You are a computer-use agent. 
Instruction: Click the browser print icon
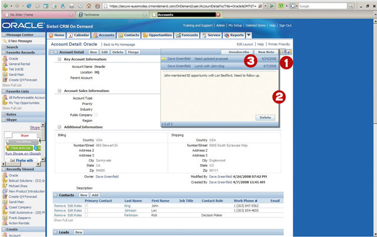click(72, 6)
